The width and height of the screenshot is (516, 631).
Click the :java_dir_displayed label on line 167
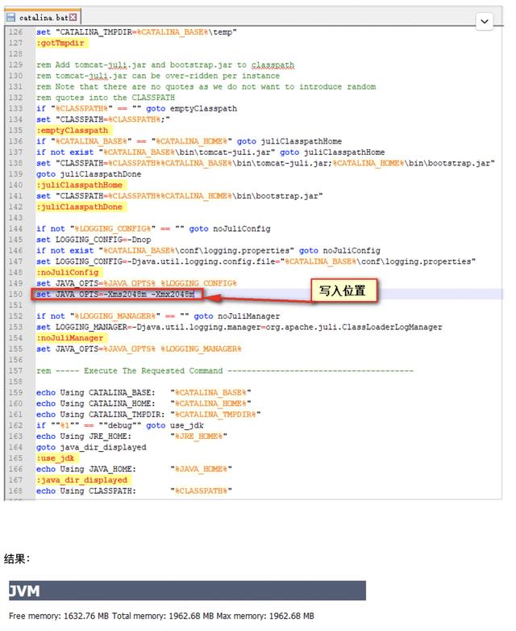pyautogui.click(x=82, y=479)
